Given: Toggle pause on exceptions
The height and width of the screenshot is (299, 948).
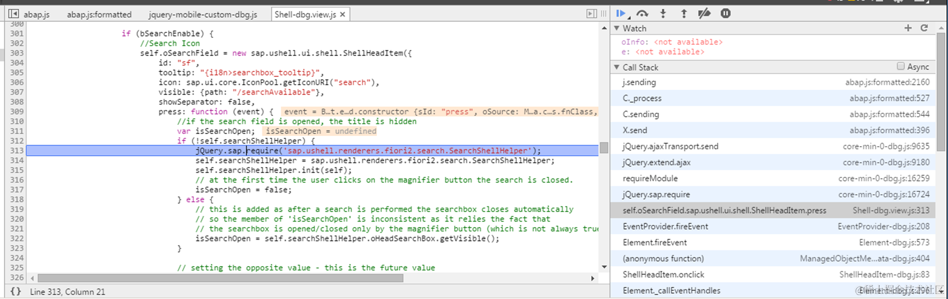Looking at the screenshot, I should coord(725,13).
